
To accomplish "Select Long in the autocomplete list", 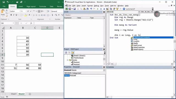I will [x=135, y=39].
